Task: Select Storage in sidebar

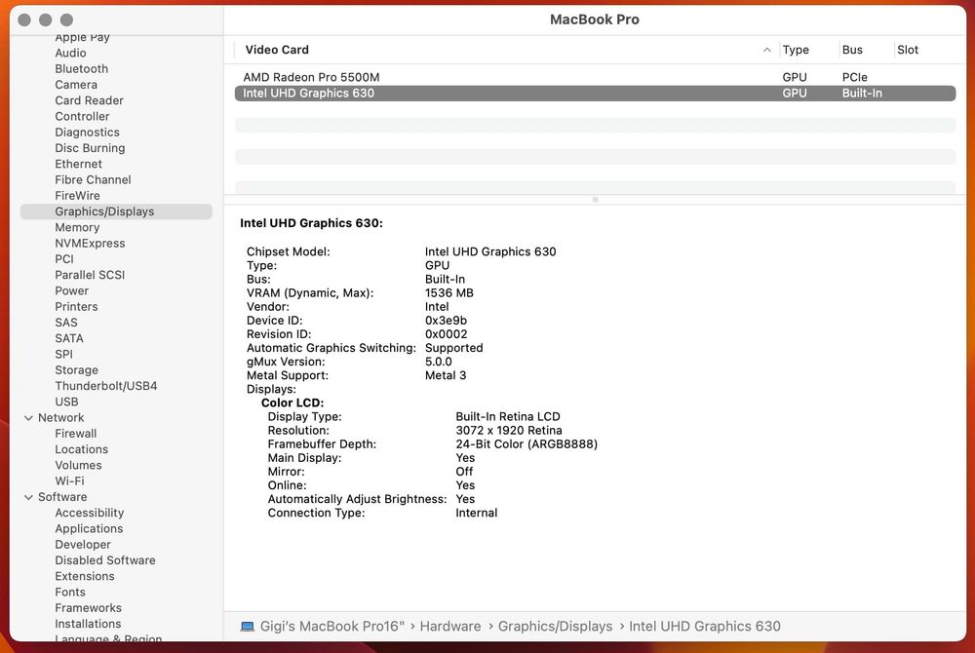Action: [x=76, y=369]
